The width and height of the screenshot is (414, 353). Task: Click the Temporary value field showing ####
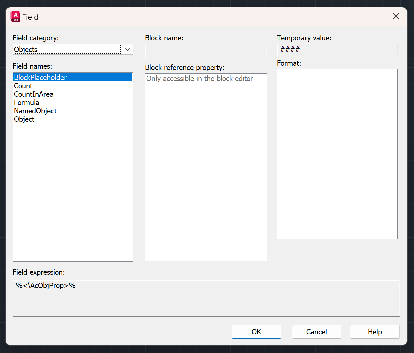(x=337, y=50)
